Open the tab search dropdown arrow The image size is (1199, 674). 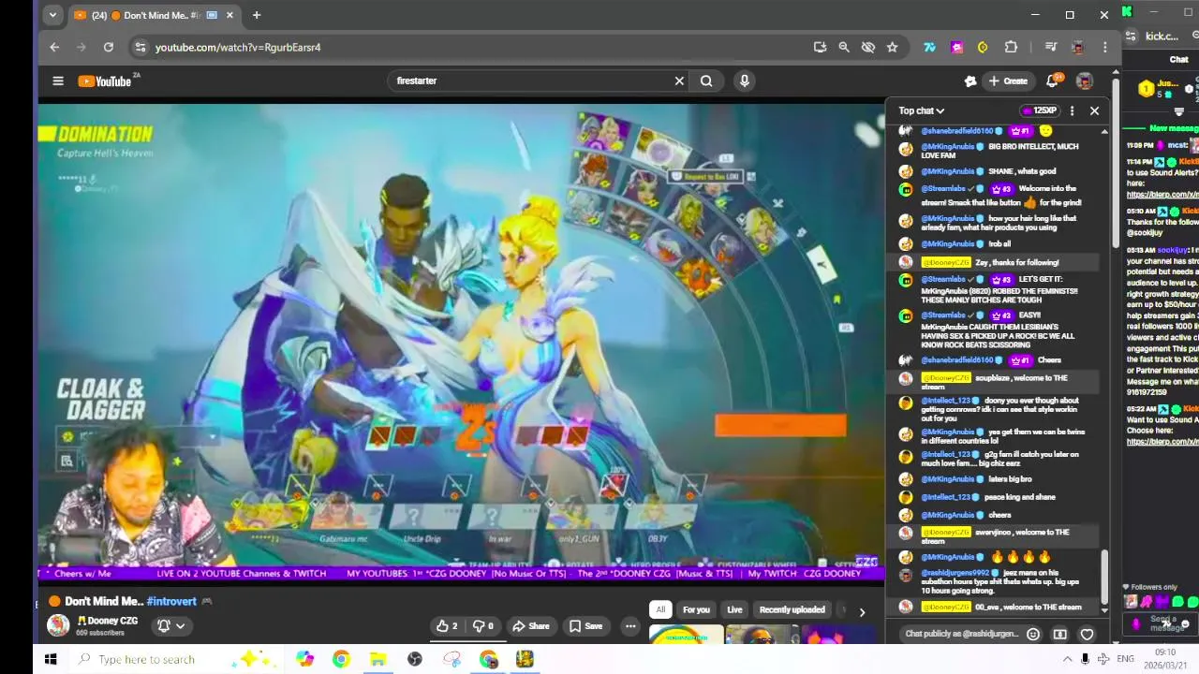click(52, 15)
